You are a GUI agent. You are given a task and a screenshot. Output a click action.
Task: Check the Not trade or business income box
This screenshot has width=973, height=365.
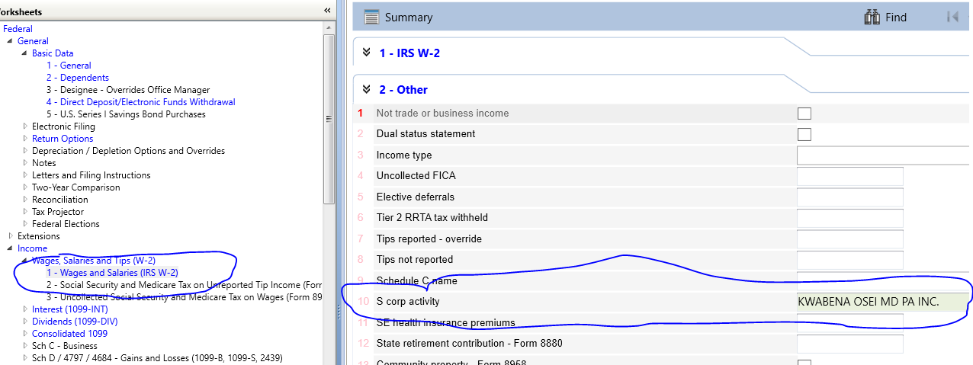804,114
